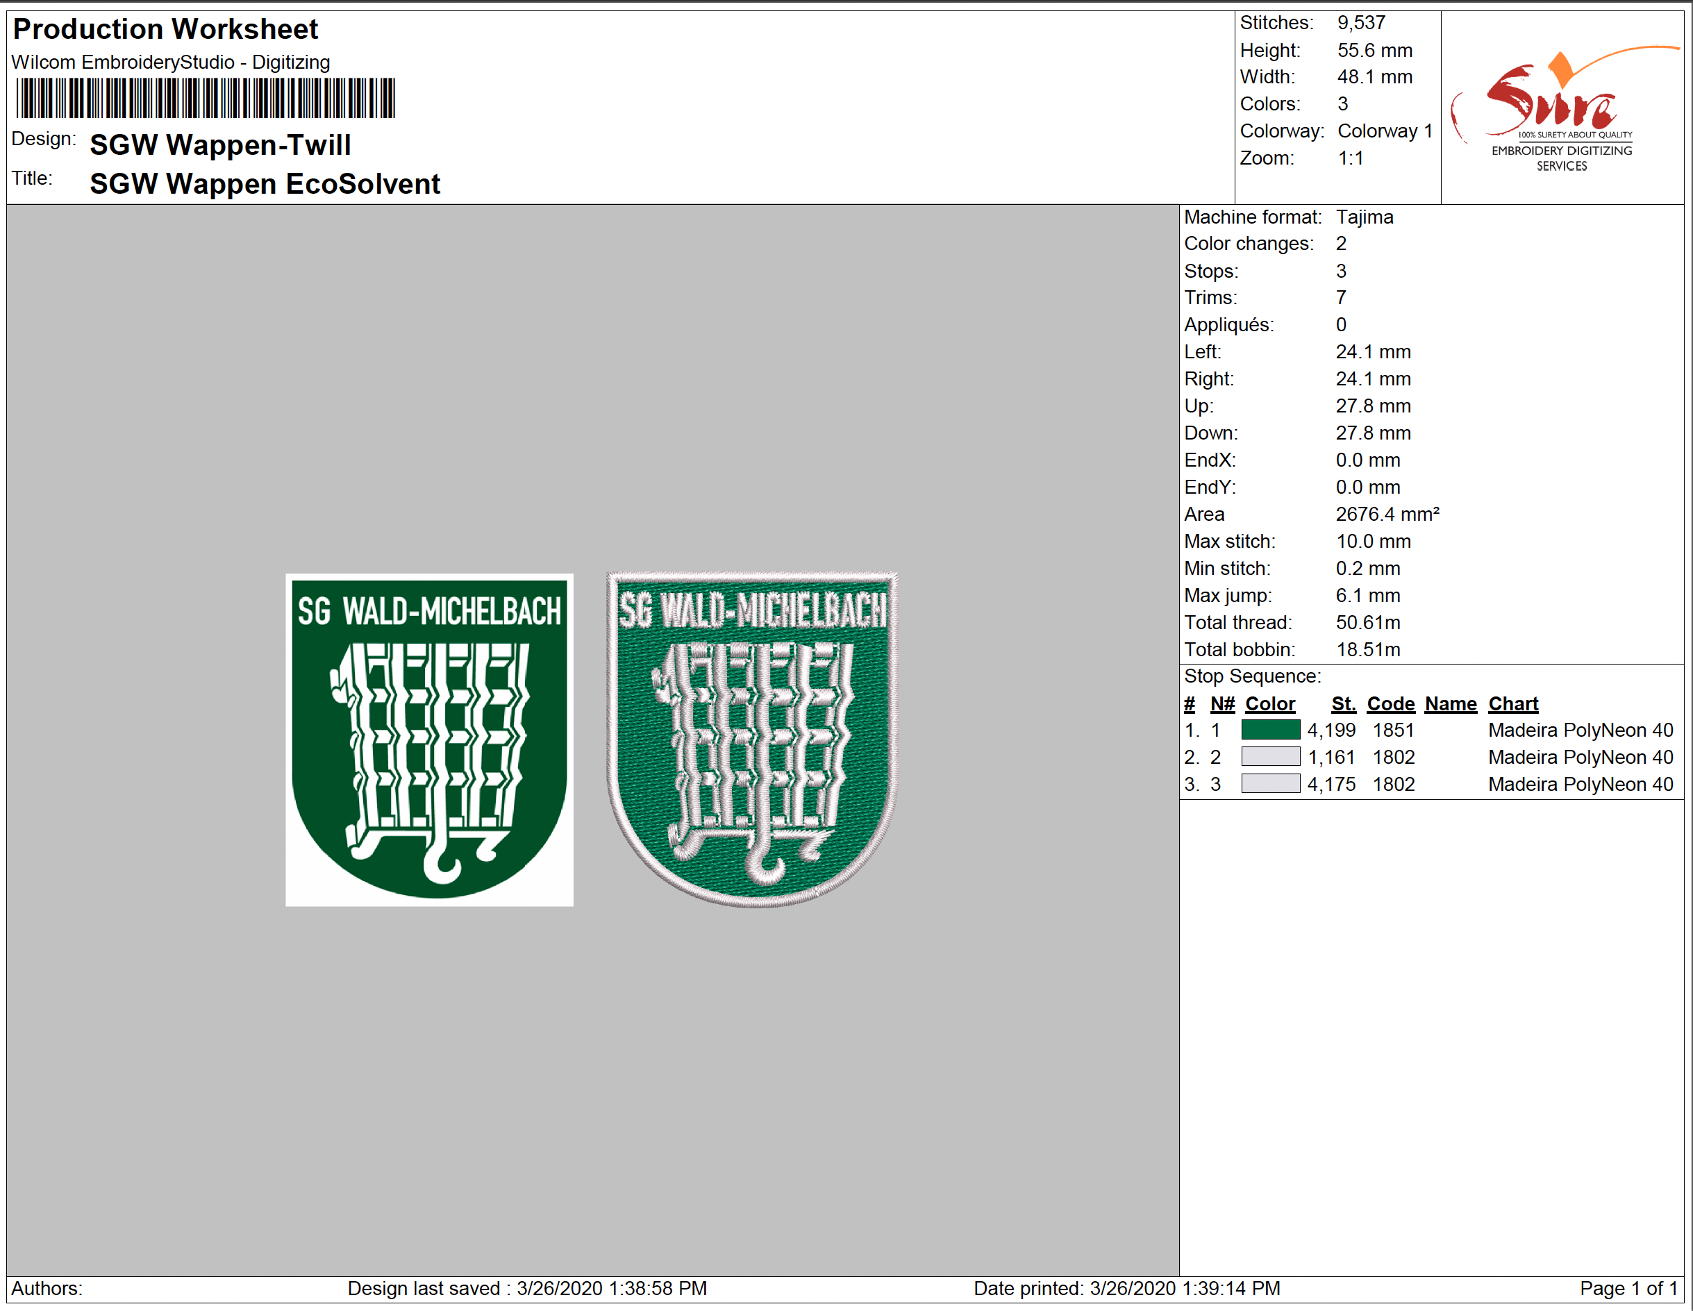Screen dimensions: 1693x1311
Task: Click the Madeira PolyNeon 40 entry in row 1
Action: [1580, 730]
